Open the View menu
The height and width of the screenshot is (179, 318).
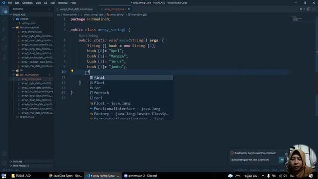[x=38, y=3]
